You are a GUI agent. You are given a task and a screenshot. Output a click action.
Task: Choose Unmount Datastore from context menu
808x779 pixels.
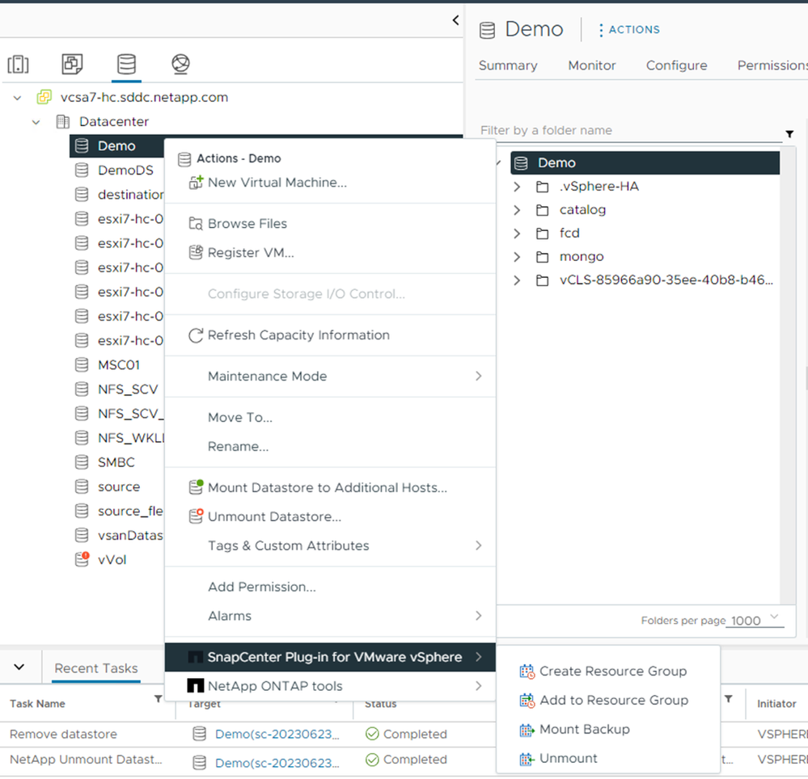pyautogui.click(x=274, y=516)
